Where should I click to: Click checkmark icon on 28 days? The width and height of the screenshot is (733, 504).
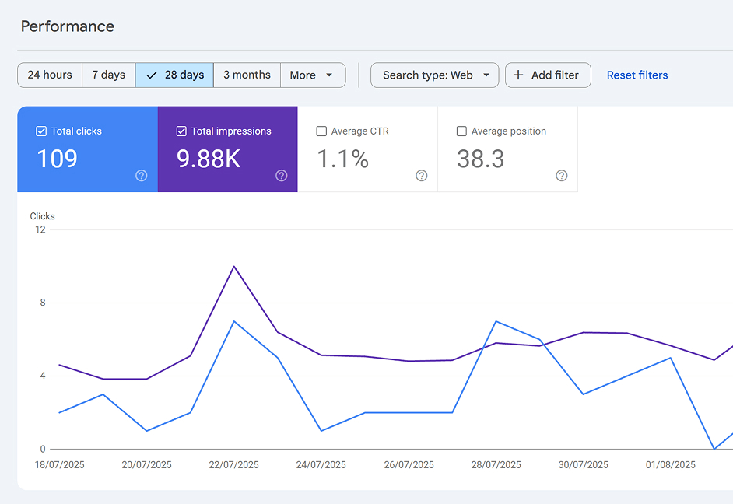(152, 75)
